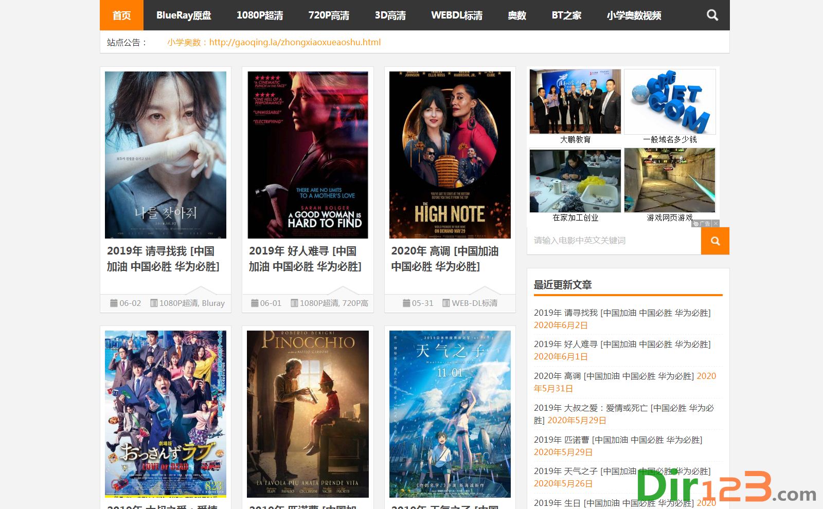Click category icon before WEB-DL标清

pos(446,303)
